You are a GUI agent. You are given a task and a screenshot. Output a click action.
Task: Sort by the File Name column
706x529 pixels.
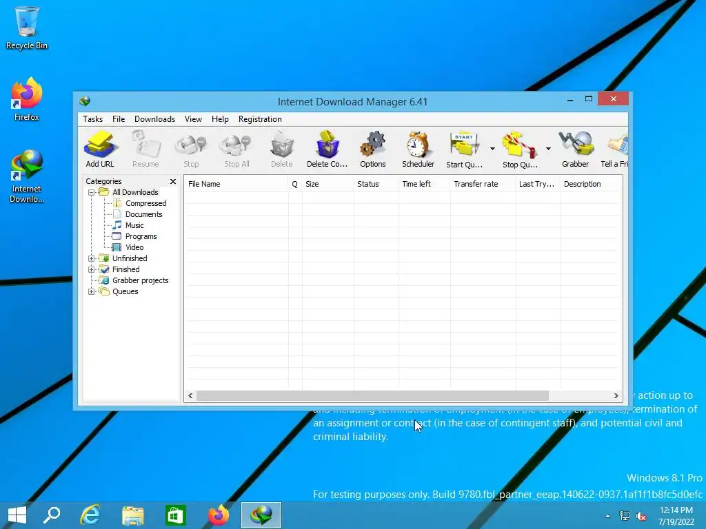pos(236,184)
